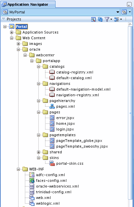Click the adfc-config.xml file icon
The image size is (134, 207).
32,175
